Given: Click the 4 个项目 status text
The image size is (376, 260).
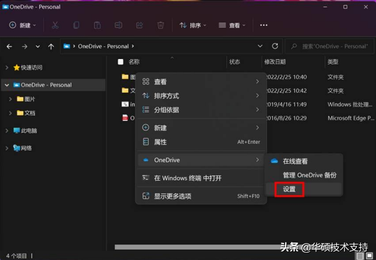Looking at the screenshot, I should 16,256.
